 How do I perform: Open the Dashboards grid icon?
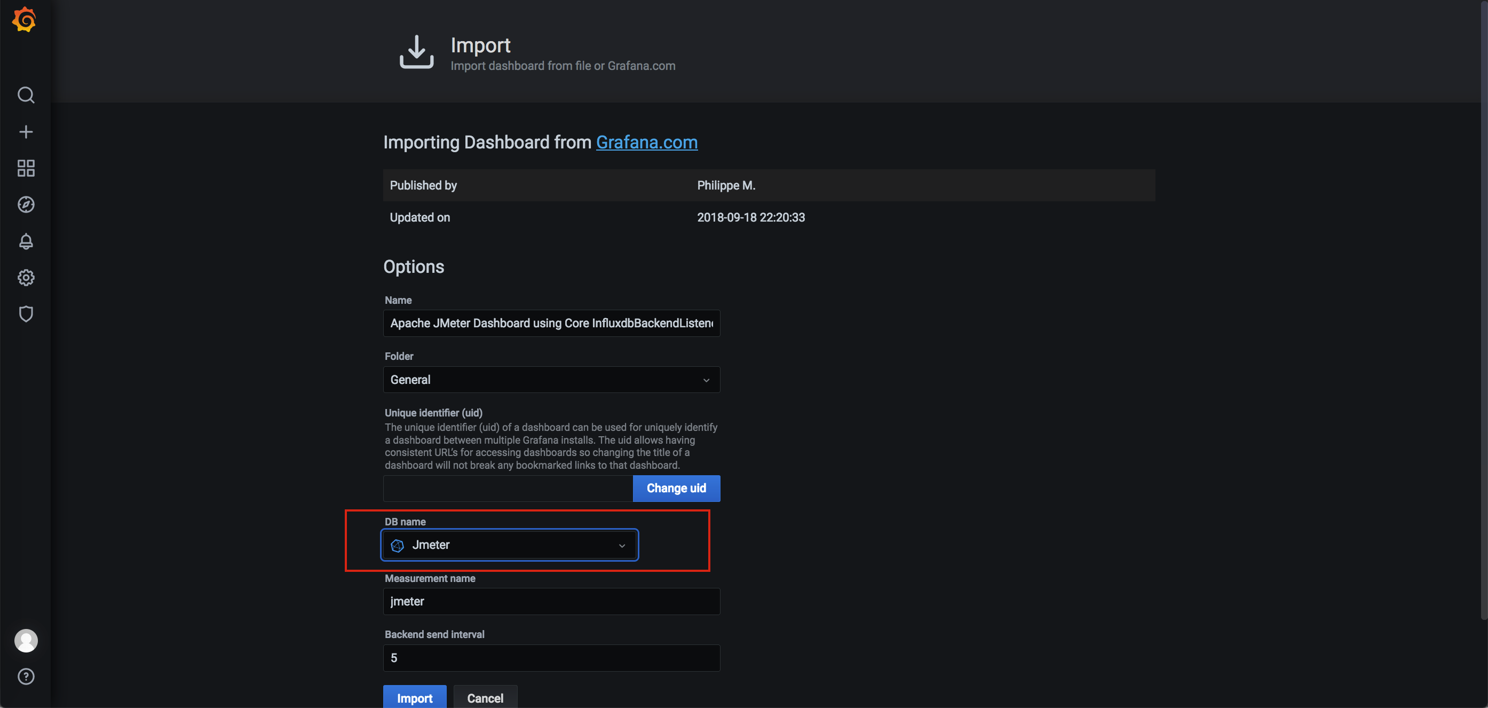(x=26, y=168)
